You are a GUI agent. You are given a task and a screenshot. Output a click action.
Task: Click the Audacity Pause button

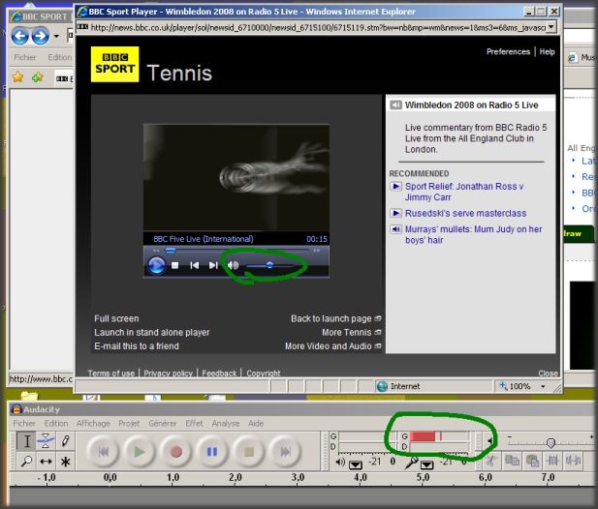[211, 452]
